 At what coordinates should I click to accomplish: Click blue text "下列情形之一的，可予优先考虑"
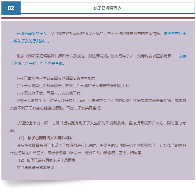tap(37, 63)
